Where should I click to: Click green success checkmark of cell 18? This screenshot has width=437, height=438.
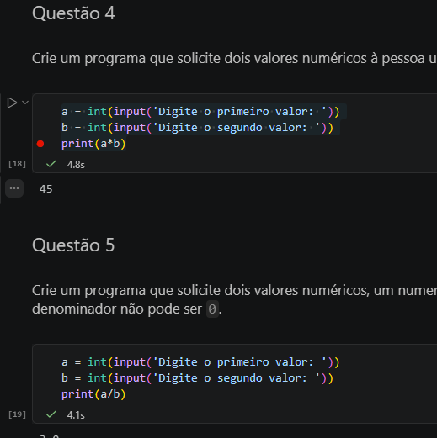[x=51, y=164]
